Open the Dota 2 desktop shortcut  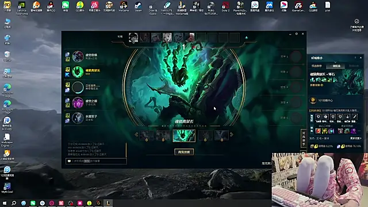point(225,6)
